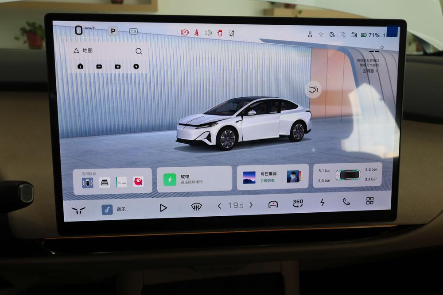
Task: Open the user profile icon
Action: [x=310, y=34]
